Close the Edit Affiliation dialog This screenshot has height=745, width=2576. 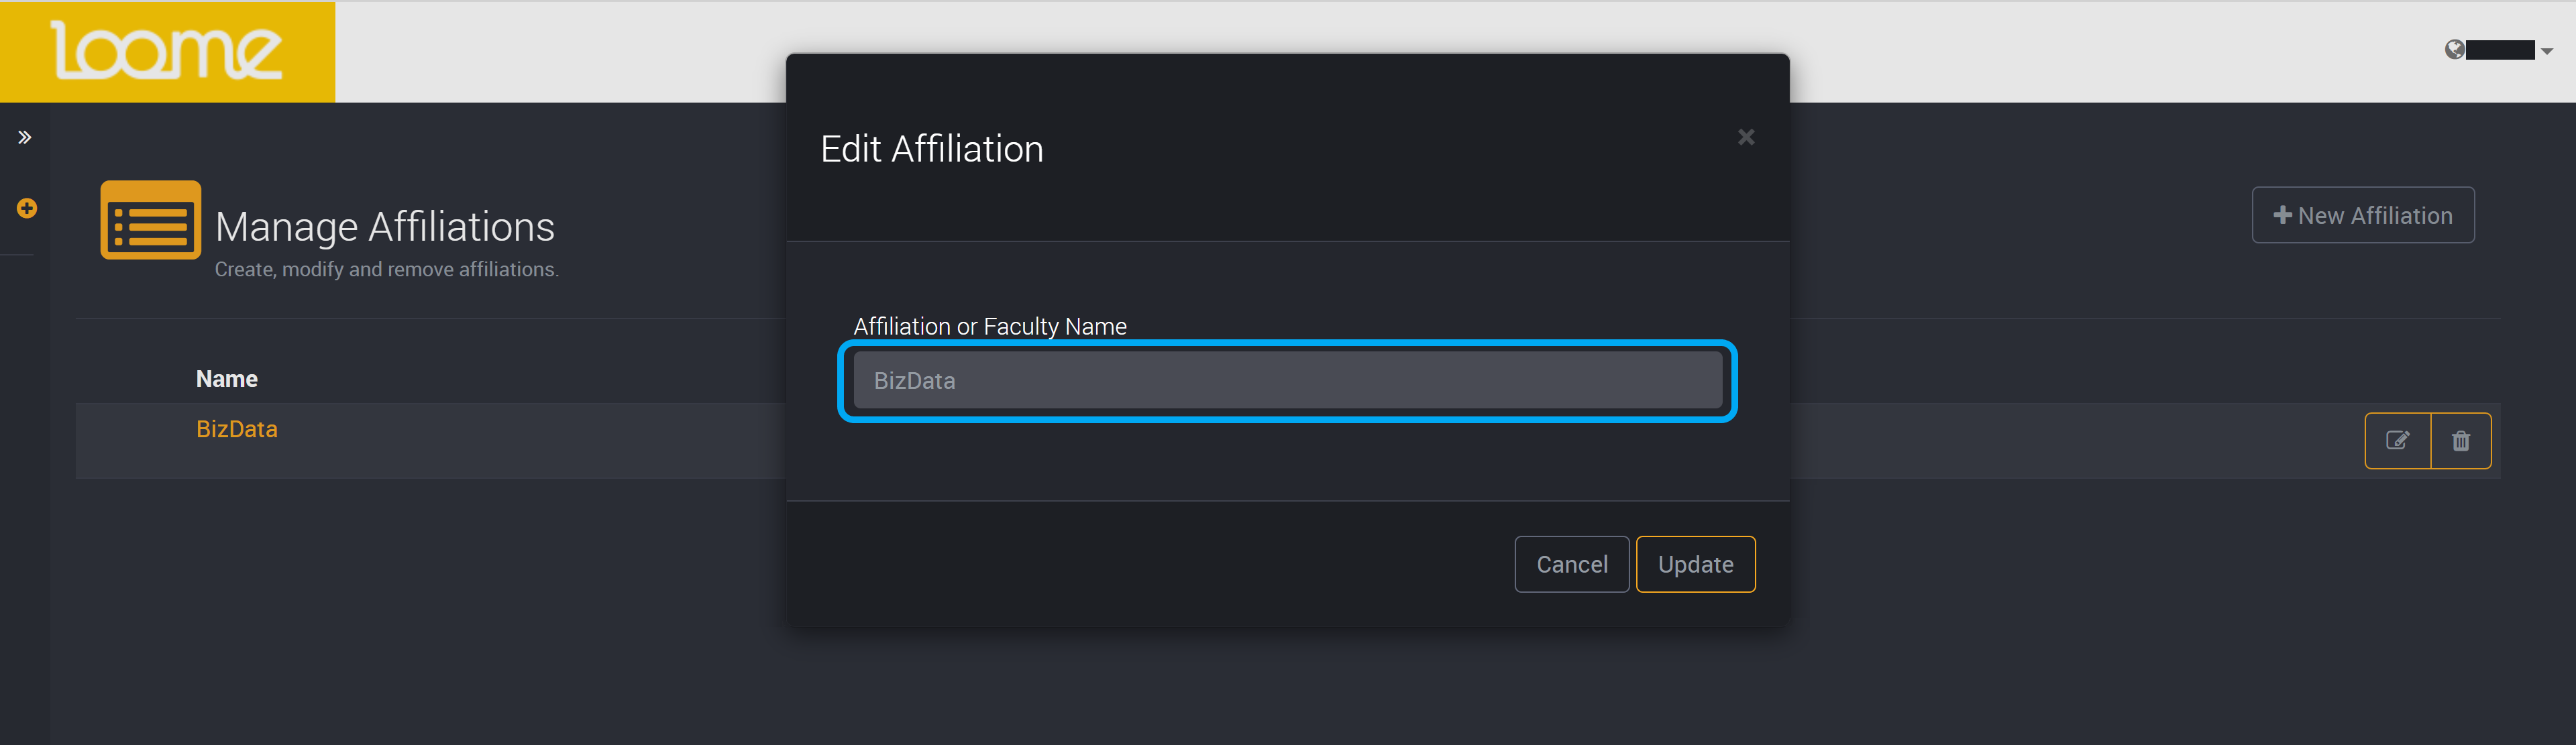1746,137
